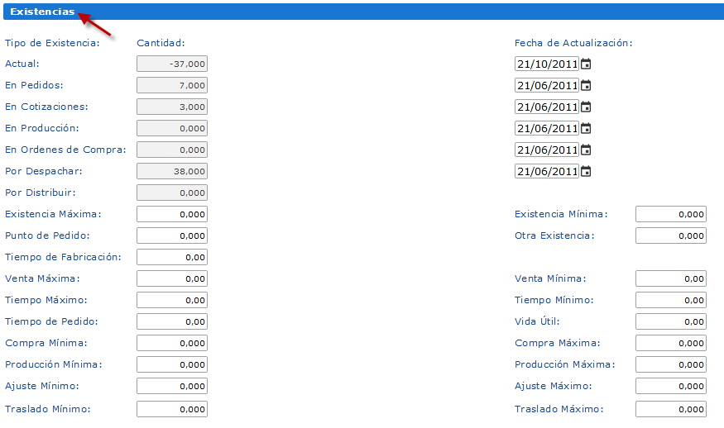Open calendar icon for Actual date
This screenshot has height=428, width=724.
click(x=586, y=64)
